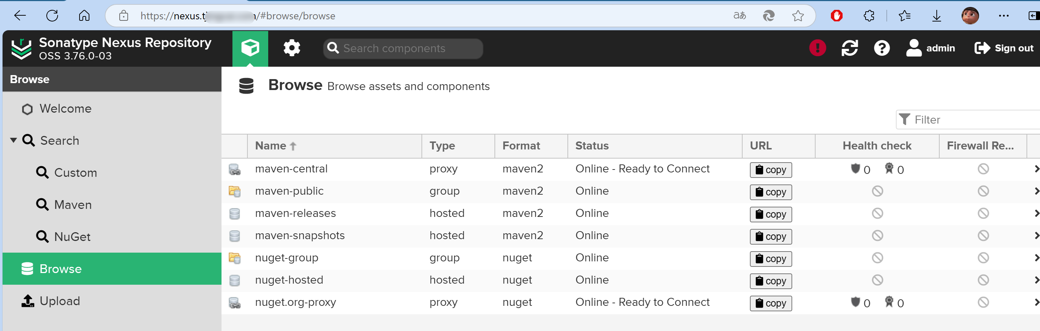The width and height of the screenshot is (1040, 331).
Task: Click the Health check column header
Action: (x=877, y=146)
